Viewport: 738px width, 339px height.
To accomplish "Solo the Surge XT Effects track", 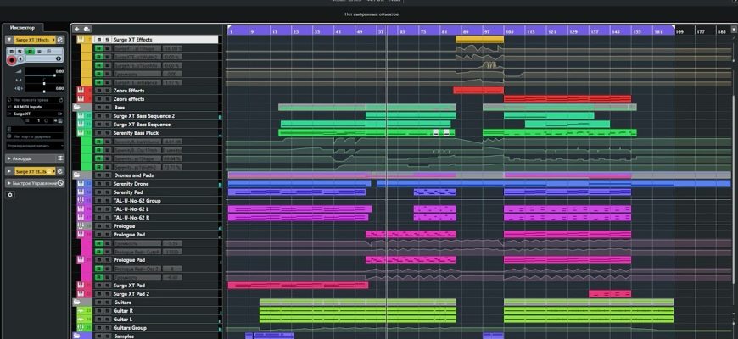I will coord(106,40).
